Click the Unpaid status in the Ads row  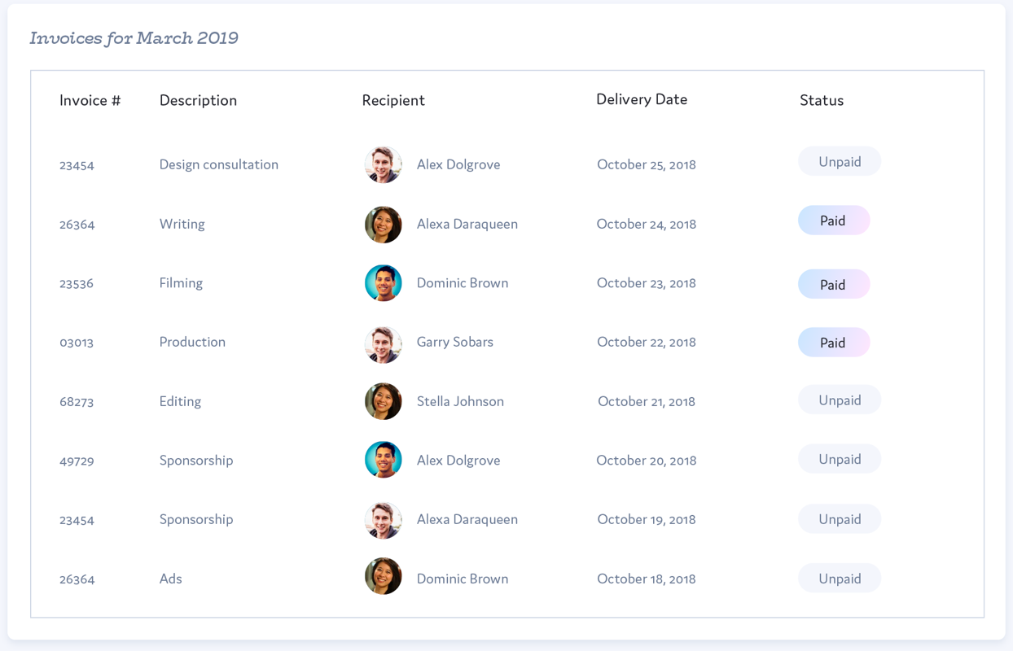coord(839,579)
